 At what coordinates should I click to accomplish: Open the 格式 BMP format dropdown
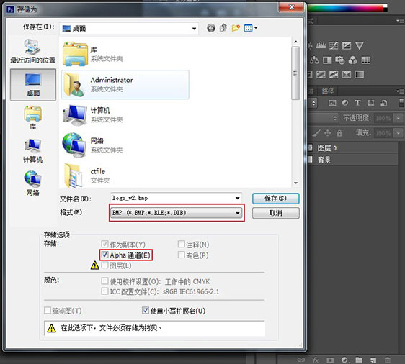pos(176,213)
